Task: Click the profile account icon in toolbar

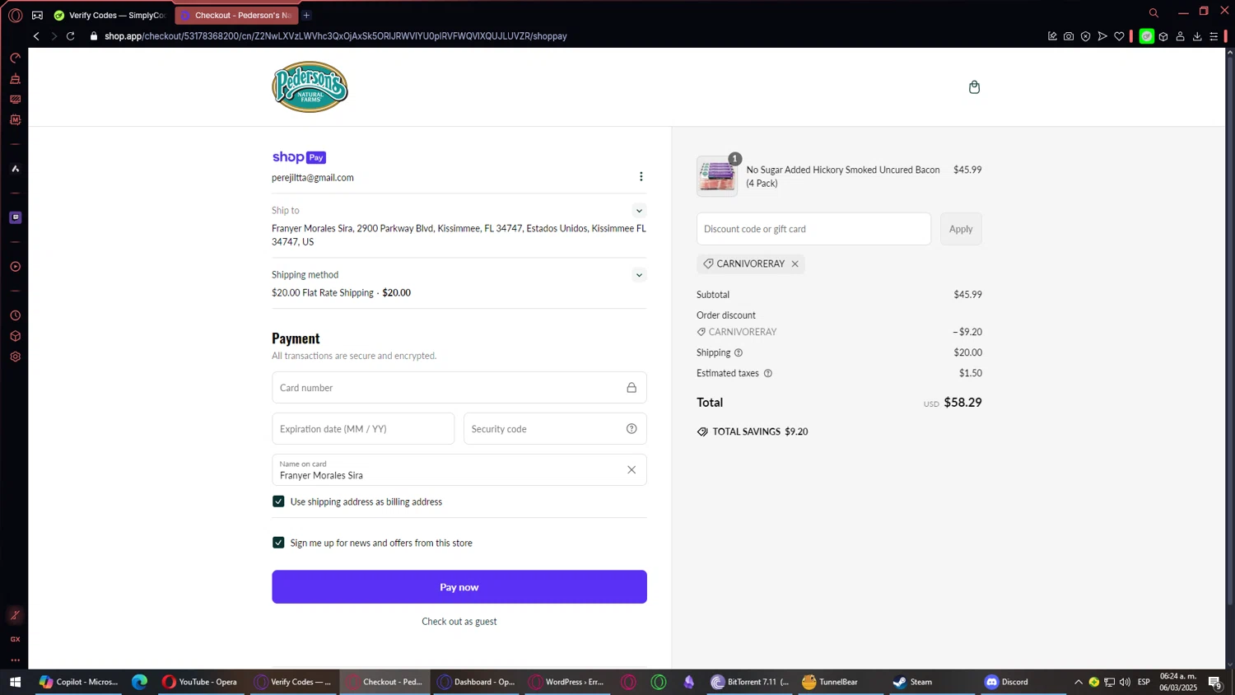Action: tap(1180, 36)
